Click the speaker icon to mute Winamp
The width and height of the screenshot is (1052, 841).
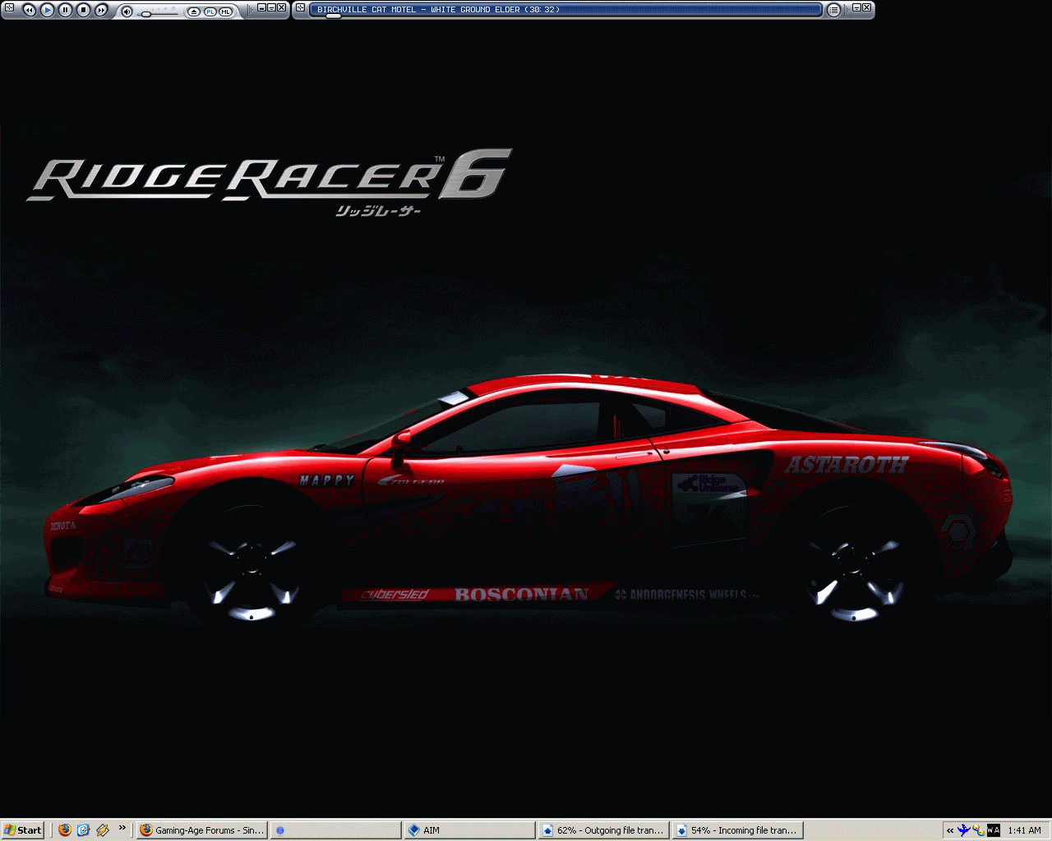pyautogui.click(x=127, y=11)
